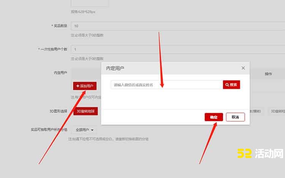Viewport: 285px width, 178px height.
Task: Focus the WeChat name search input field
Action: (x=167, y=85)
